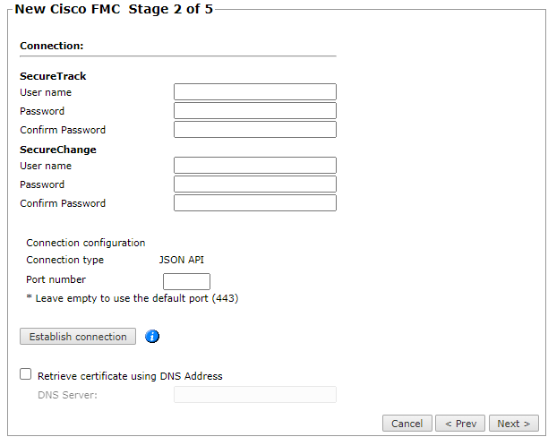Click the SecureTrack section heading
The height and width of the screenshot is (437, 548).
53,76
